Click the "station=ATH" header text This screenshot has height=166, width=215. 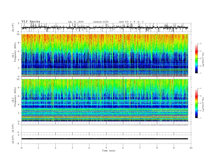tap(101, 22)
